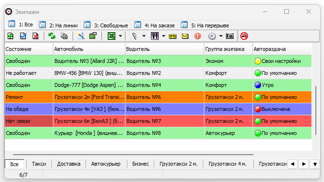Screen dimensions: 324x182
Task: Select the Эконом group cell
Action: (228, 61)
